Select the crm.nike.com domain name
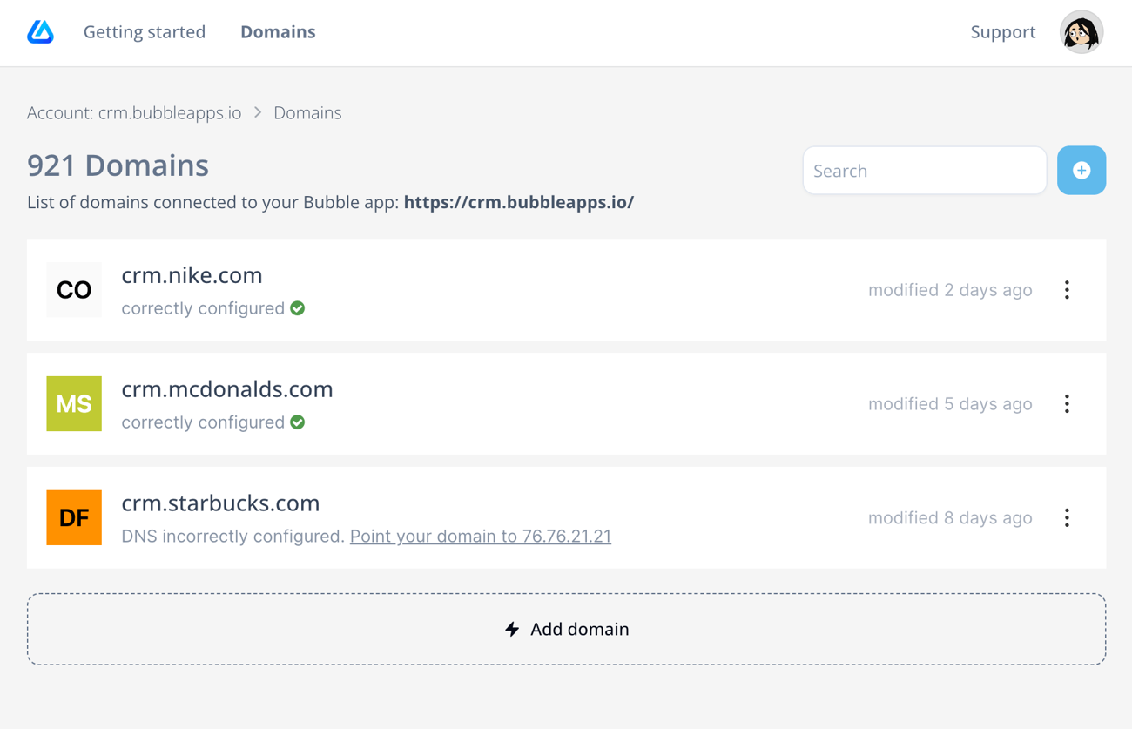 (192, 275)
